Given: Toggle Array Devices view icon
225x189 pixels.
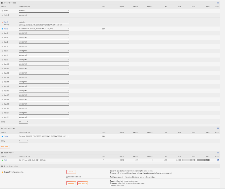Looking at the screenshot, I should click(x=218, y=3).
